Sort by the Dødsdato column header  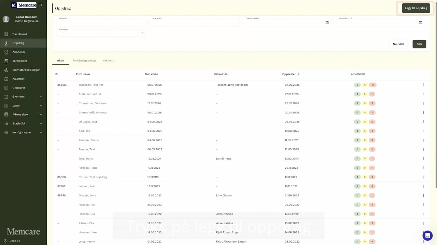point(151,74)
